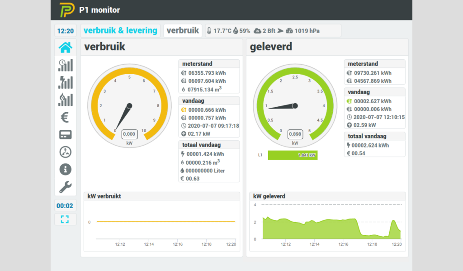Click the green geleverd gauge needle
Viewport: 463px width, 271px height.
[x=283, y=106]
